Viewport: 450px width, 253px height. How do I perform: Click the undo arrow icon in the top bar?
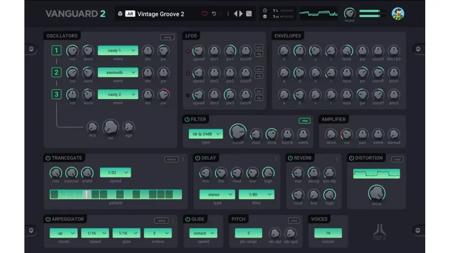click(x=214, y=13)
